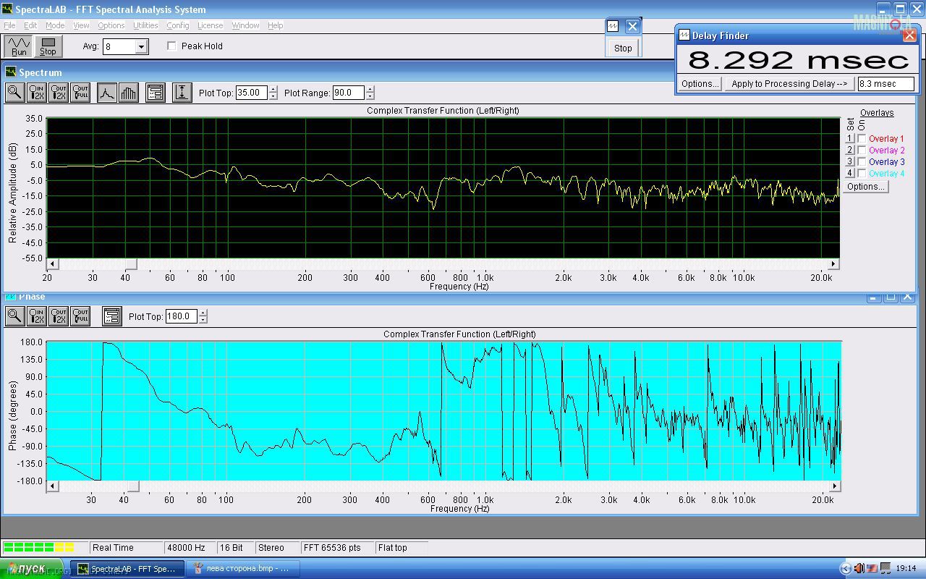Expand hidden system tray icons arrow
926x579 pixels.
pyautogui.click(x=845, y=568)
